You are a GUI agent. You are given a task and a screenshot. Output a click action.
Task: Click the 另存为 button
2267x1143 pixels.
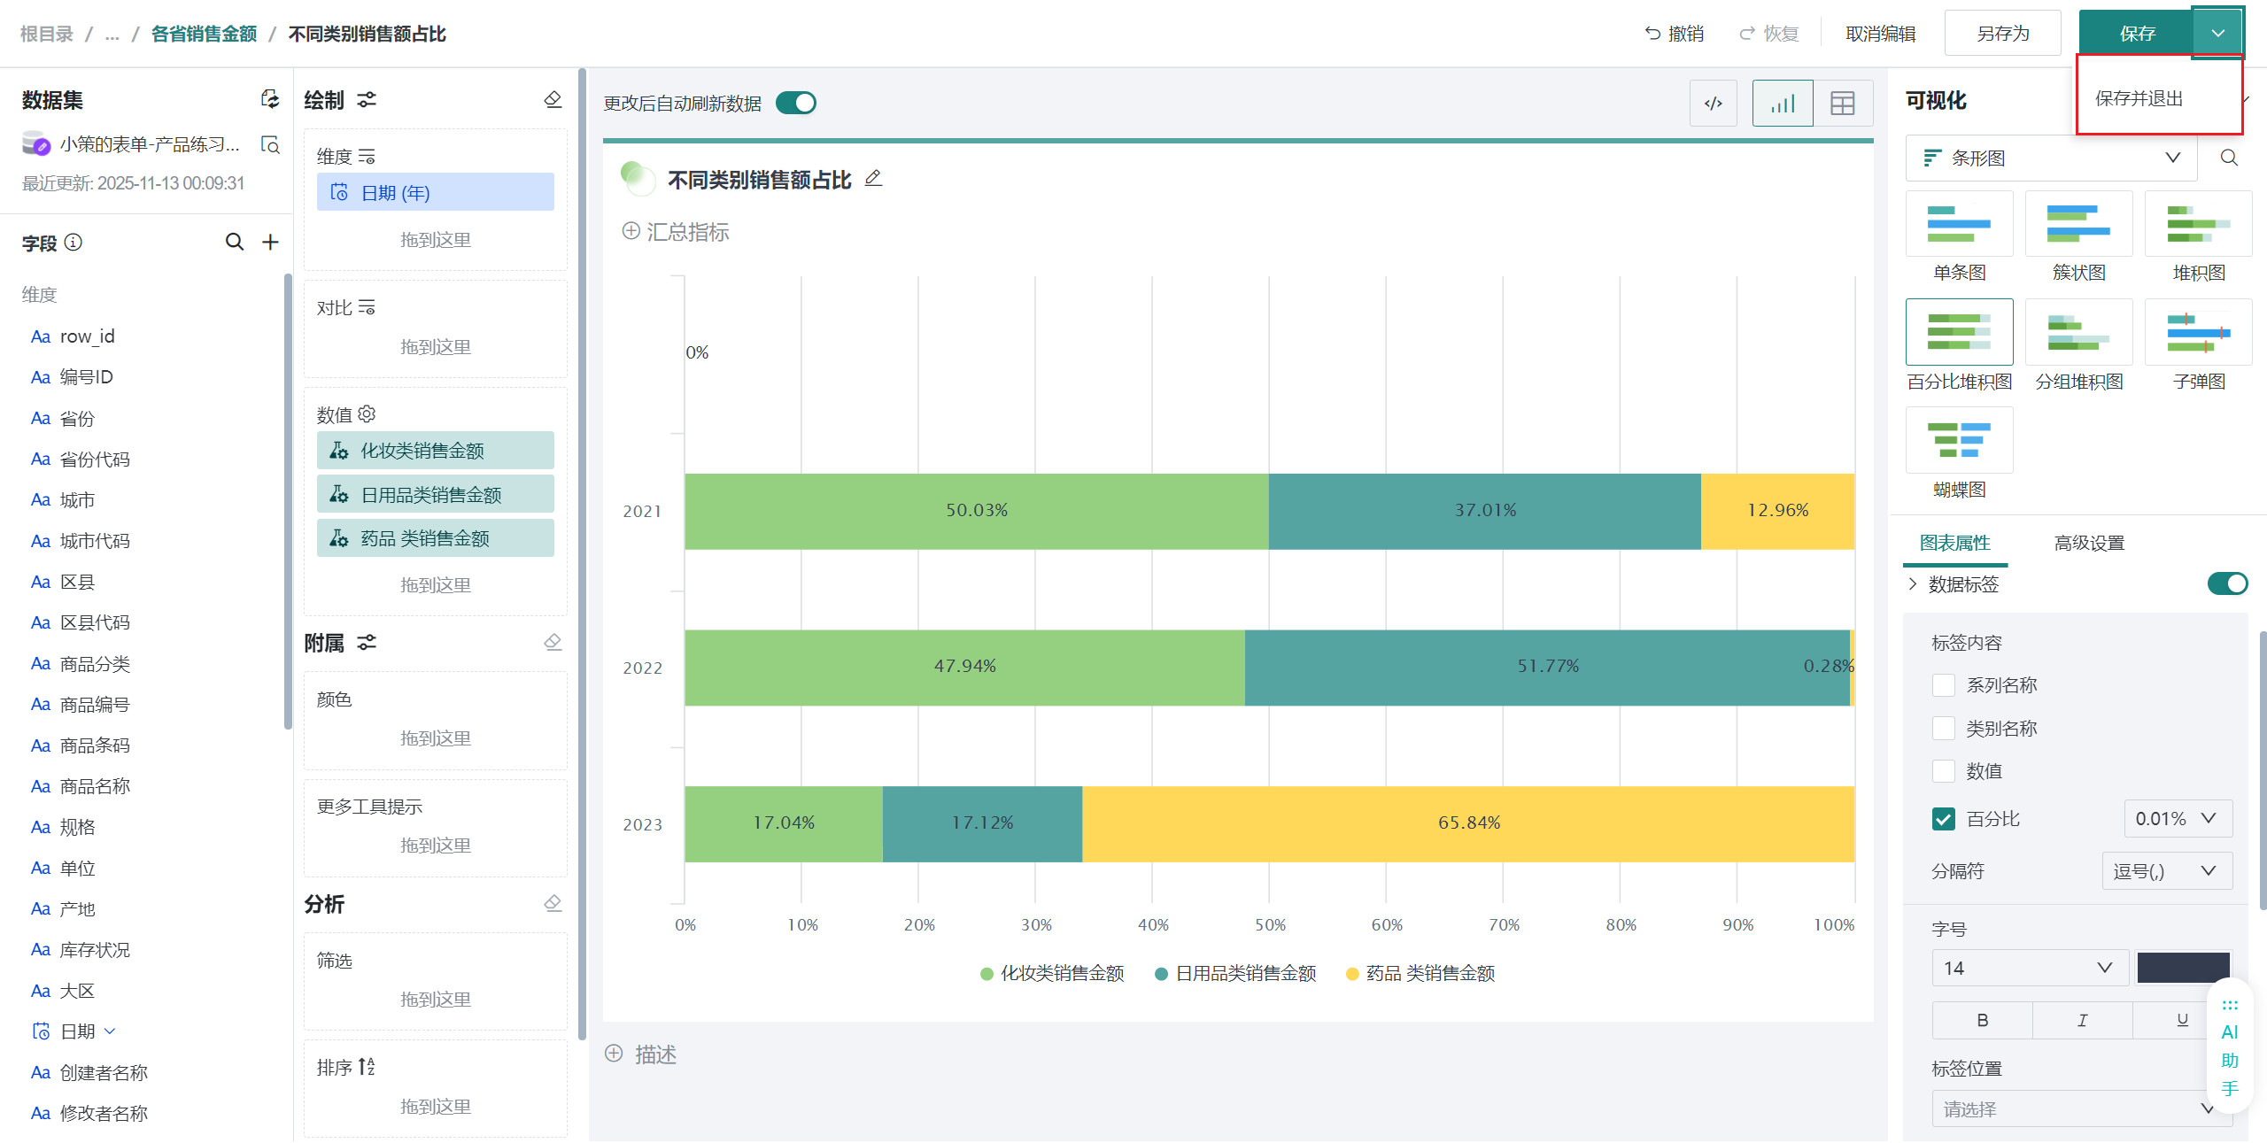coord(2002,34)
